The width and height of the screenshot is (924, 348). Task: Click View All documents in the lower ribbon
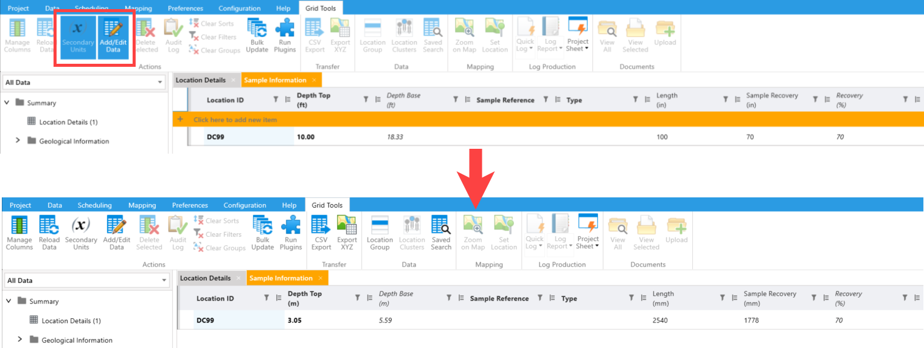point(618,233)
